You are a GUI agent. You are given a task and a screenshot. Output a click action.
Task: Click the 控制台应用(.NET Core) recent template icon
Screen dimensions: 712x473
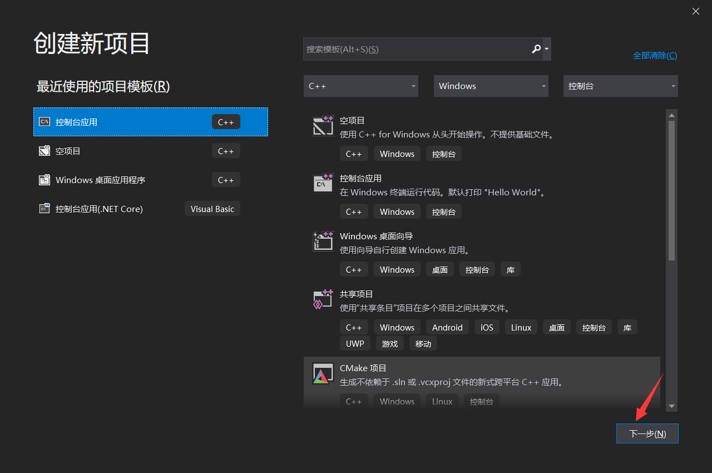pos(44,208)
